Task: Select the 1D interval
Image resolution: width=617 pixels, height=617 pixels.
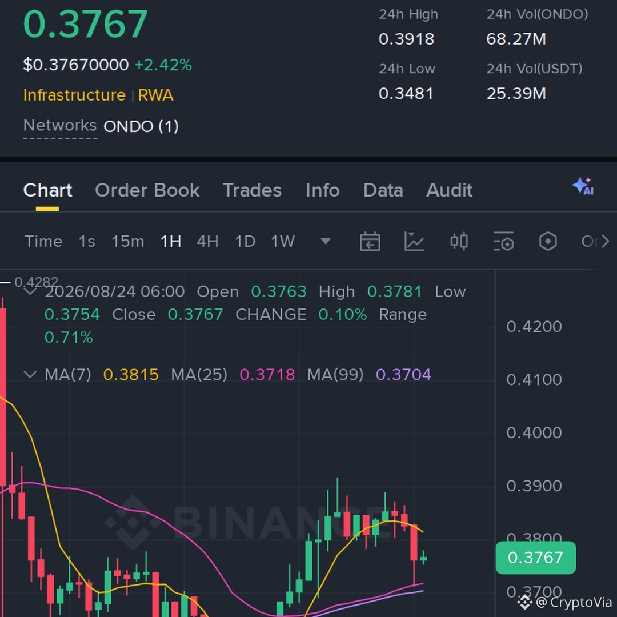Action: 245,241
